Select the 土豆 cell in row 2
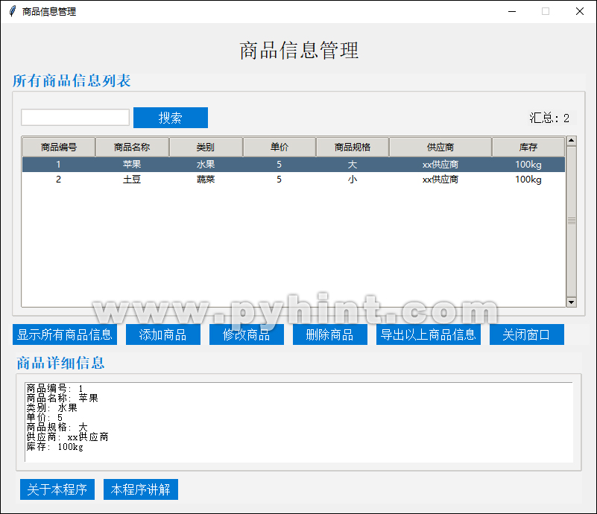The height and width of the screenshot is (514, 597). tap(132, 180)
